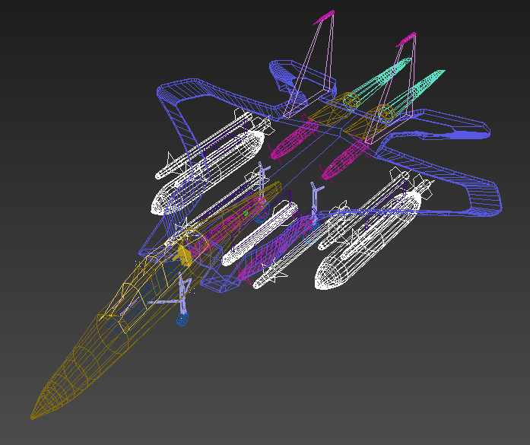
Task: Select the upper magenta missile under the fuselage
Action: tap(293, 137)
